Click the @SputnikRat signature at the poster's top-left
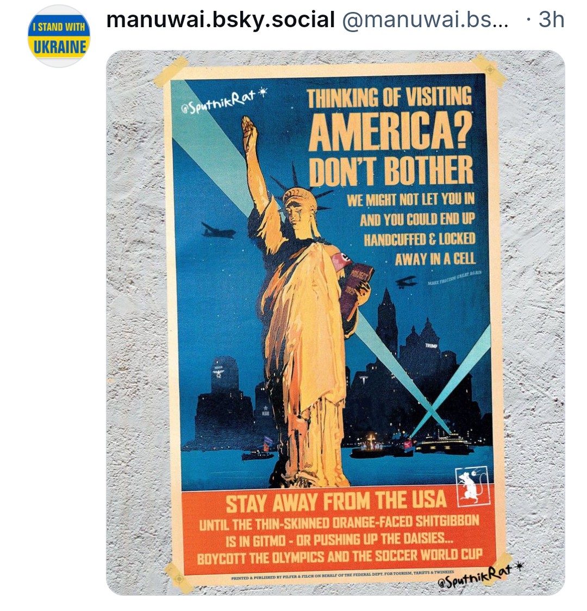The image size is (587, 611). click(224, 101)
